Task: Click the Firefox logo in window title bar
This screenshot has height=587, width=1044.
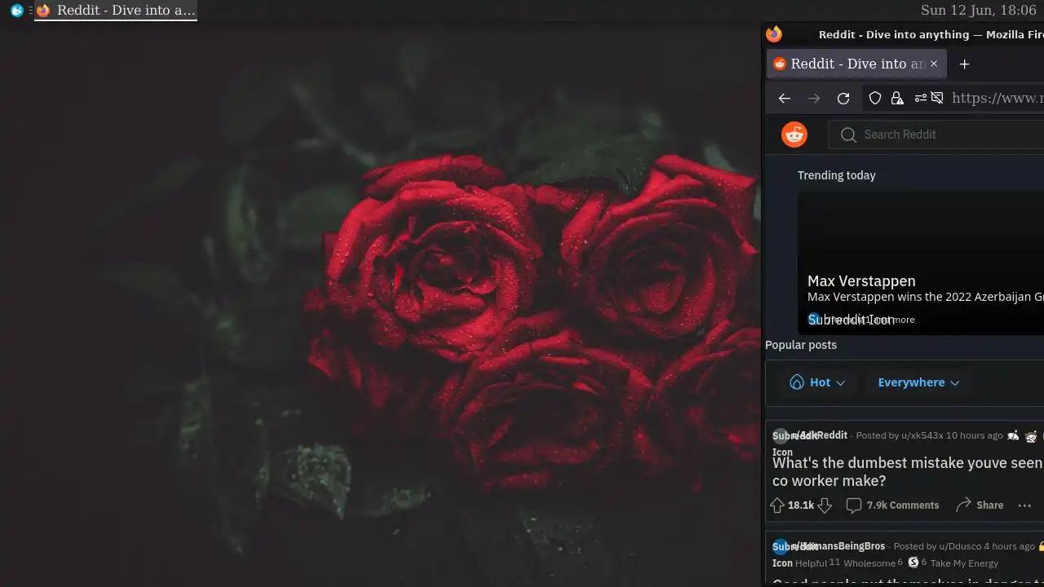Action: point(774,34)
